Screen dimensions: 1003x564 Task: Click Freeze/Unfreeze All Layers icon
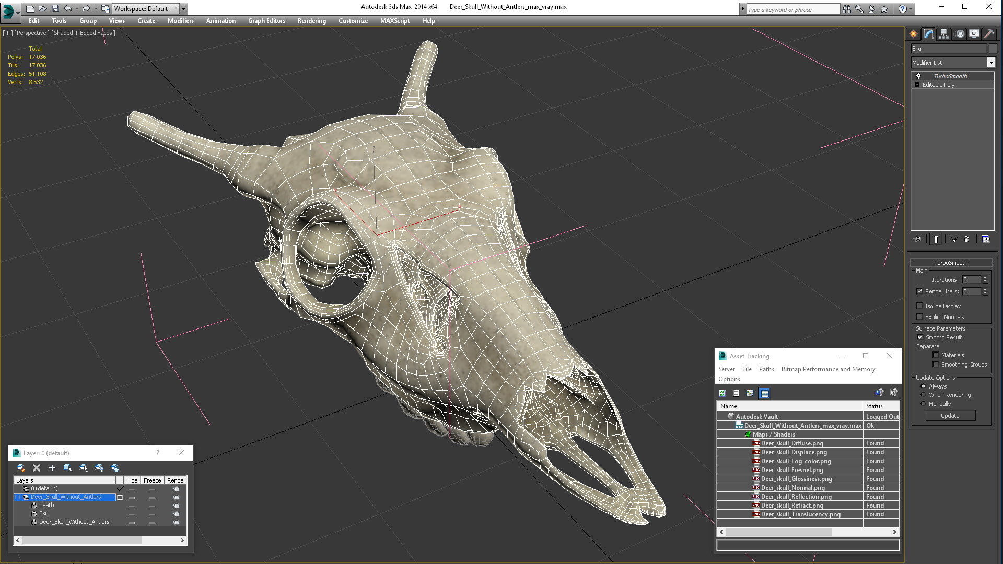(x=115, y=468)
